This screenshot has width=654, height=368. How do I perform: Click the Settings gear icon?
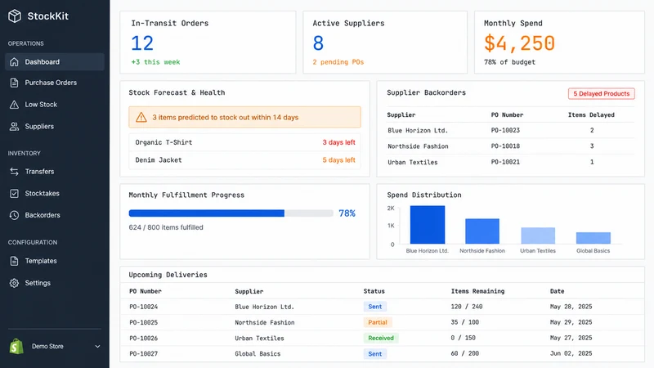pyautogui.click(x=14, y=283)
